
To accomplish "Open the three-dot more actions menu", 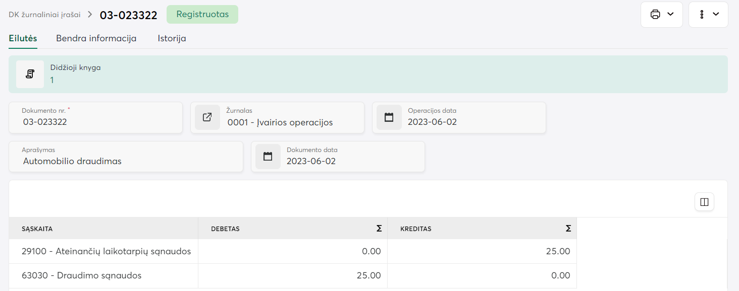I will (702, 15).
